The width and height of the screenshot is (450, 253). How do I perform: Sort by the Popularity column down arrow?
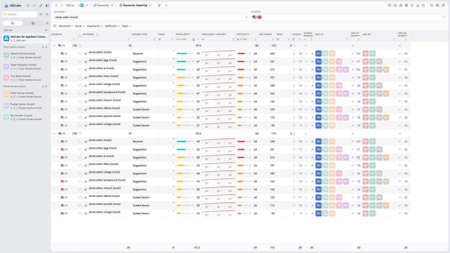click(x=193, y=39)
